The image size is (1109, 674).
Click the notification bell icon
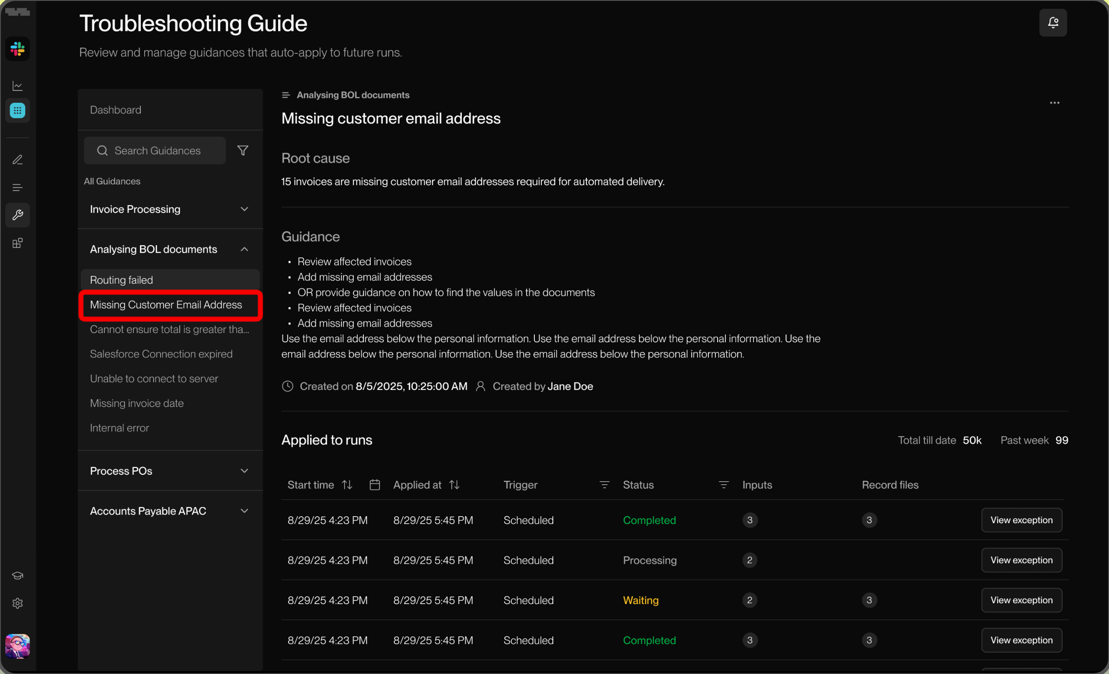click(1053, 22)
